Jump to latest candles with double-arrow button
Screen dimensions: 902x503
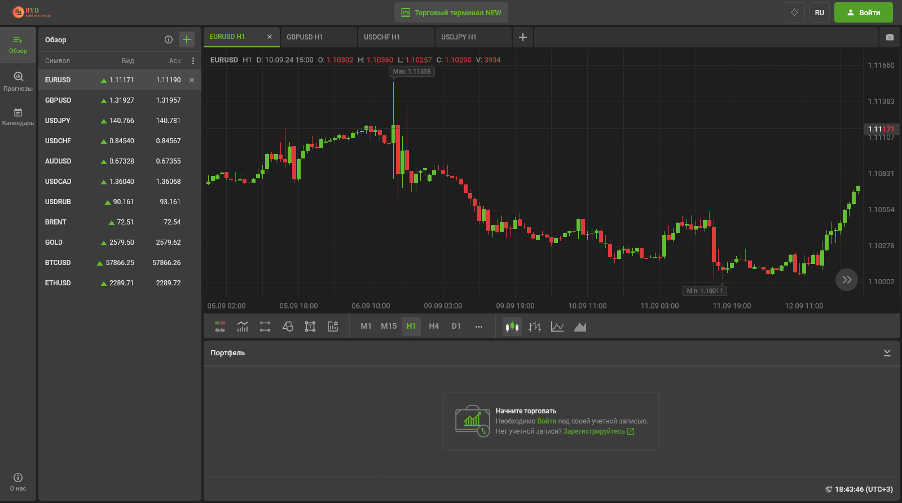point(847,280)
